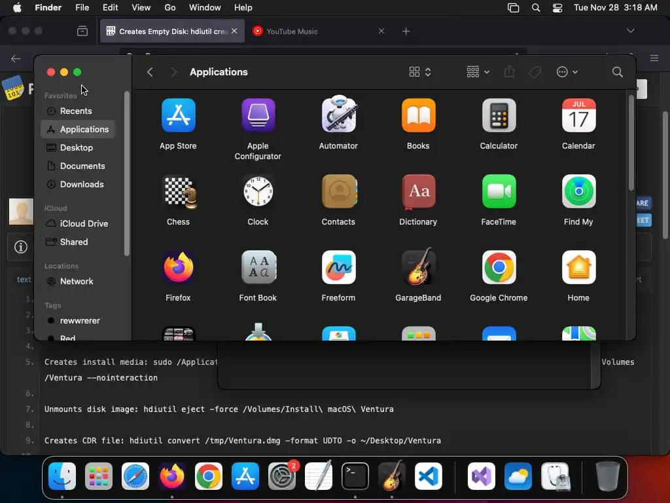Image resolution: width=670 pixels, height=503 pixels.
Task: Select Shared in Finder sidebar
Action: point(78,242)
